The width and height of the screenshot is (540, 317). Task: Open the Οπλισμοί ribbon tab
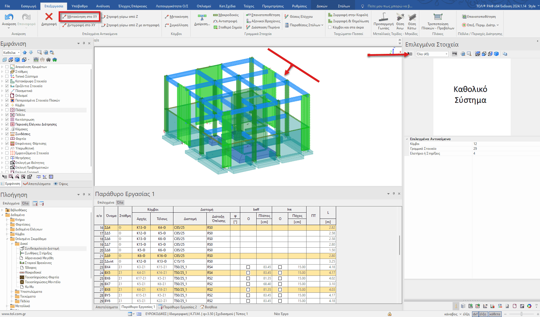click(204, 6)
